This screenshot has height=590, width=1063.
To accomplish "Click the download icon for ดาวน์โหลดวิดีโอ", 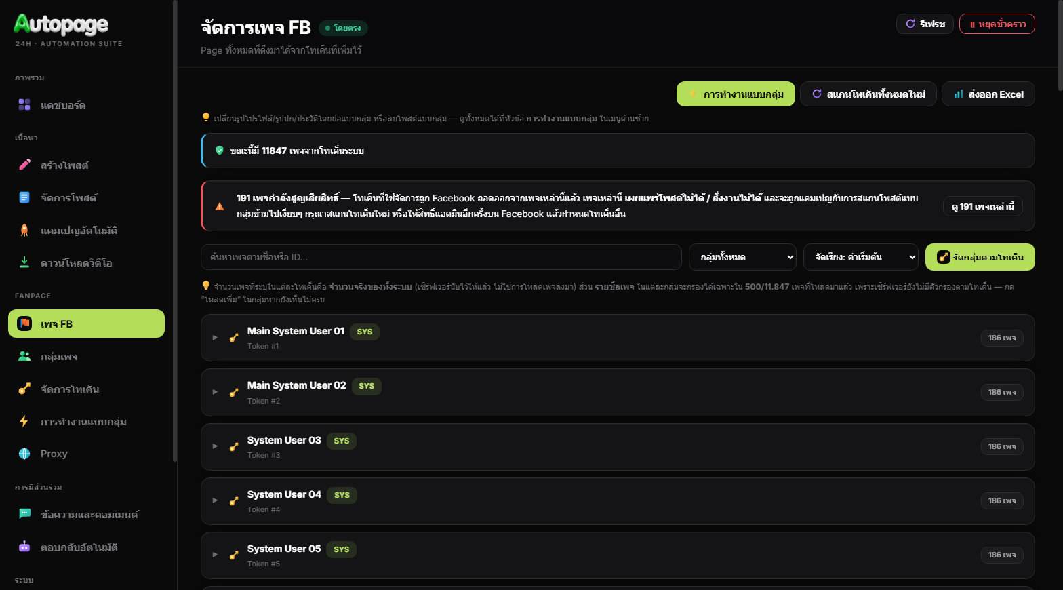I will point(24,262).
